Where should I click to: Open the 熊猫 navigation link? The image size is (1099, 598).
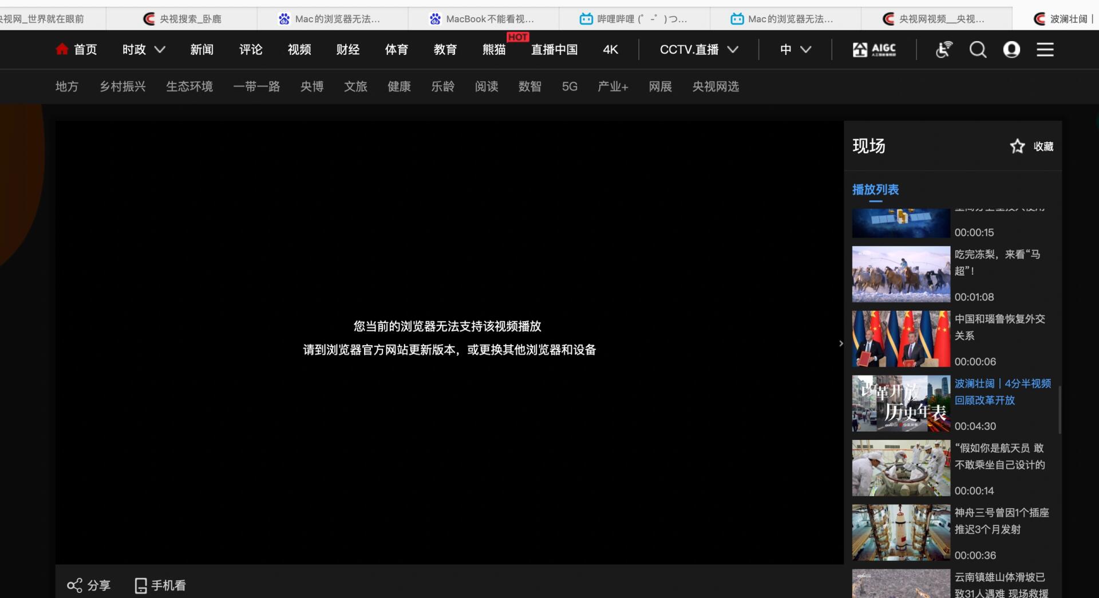(x=493, y=50)
